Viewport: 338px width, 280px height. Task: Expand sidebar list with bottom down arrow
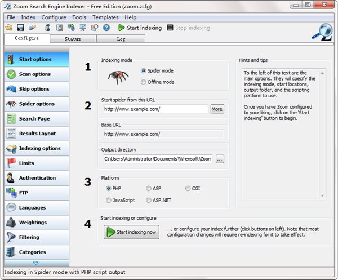[36, 263]
